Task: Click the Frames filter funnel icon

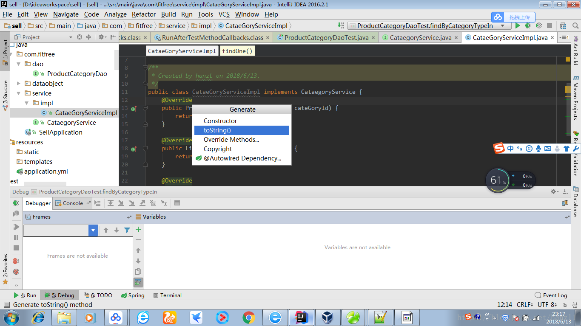Action: coord(127,230)
